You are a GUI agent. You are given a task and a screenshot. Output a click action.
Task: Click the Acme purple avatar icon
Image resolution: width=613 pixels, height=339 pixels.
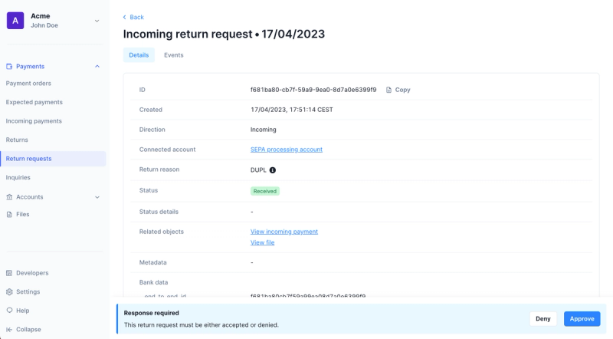(15, 21)
